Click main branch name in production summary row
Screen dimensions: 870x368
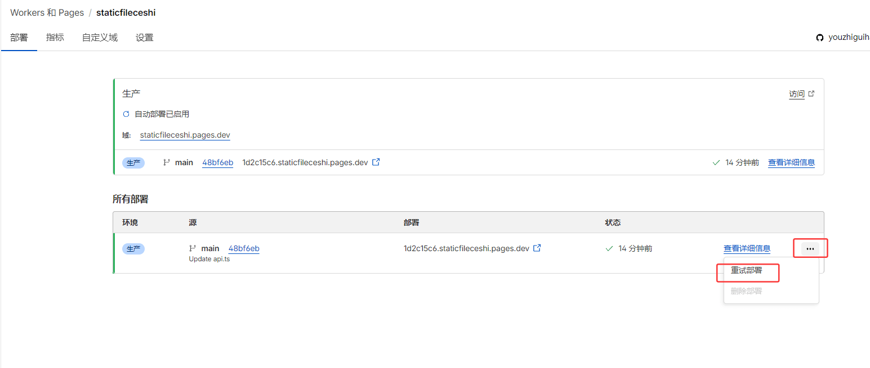point(184,162)
